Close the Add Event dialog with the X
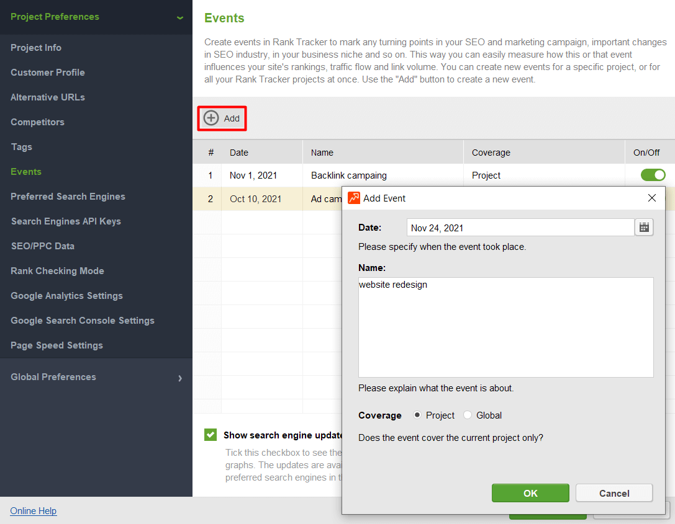The height and width of the screenshot is (524, 675). coord(651,198)
